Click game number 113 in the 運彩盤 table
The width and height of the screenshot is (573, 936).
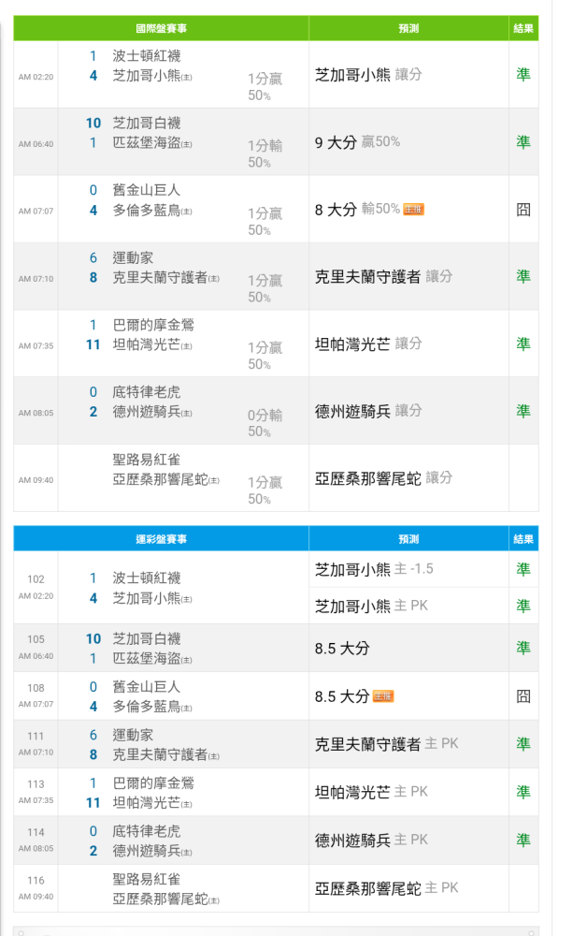pyautogui.click(x=36, y=783)
